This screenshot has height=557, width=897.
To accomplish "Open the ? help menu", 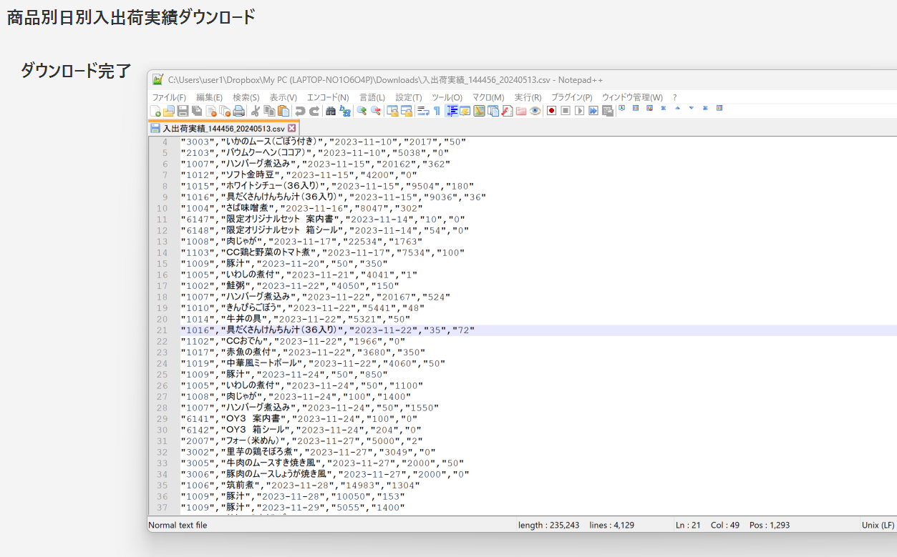I will (x=674, y=97).
